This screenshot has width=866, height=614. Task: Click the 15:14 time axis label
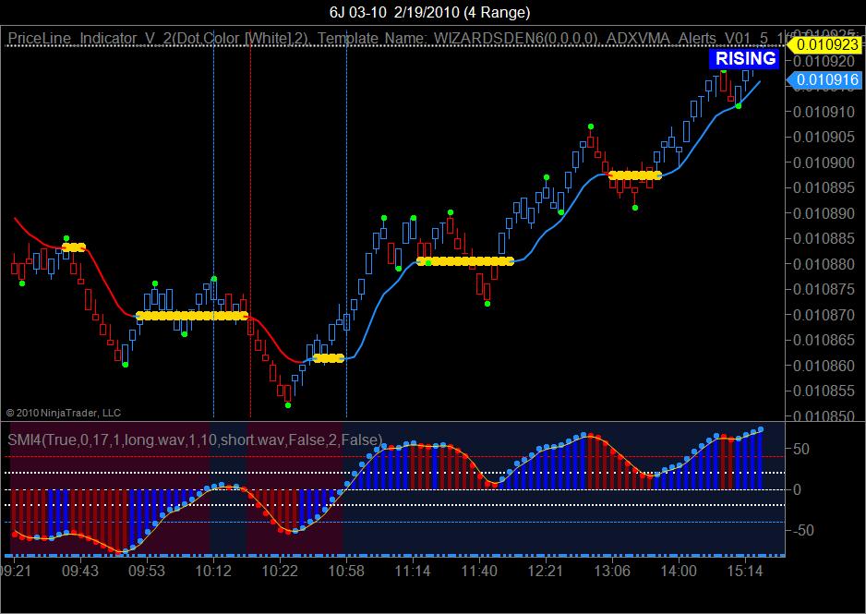coord(744,571)
